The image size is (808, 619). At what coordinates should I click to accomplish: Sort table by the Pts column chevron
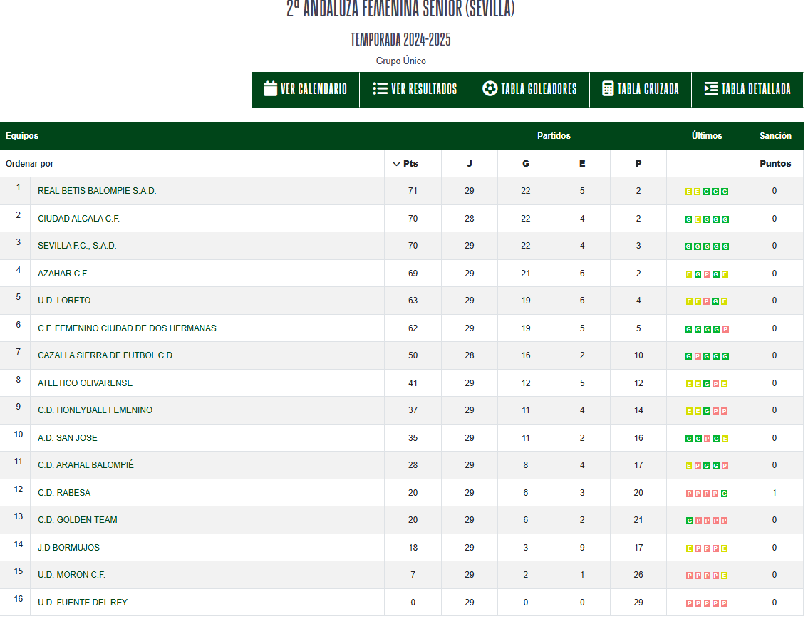(396, 164)
